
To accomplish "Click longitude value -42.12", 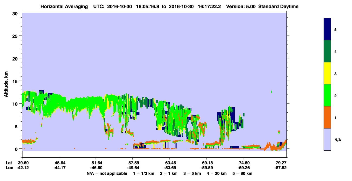I will 22,168.
